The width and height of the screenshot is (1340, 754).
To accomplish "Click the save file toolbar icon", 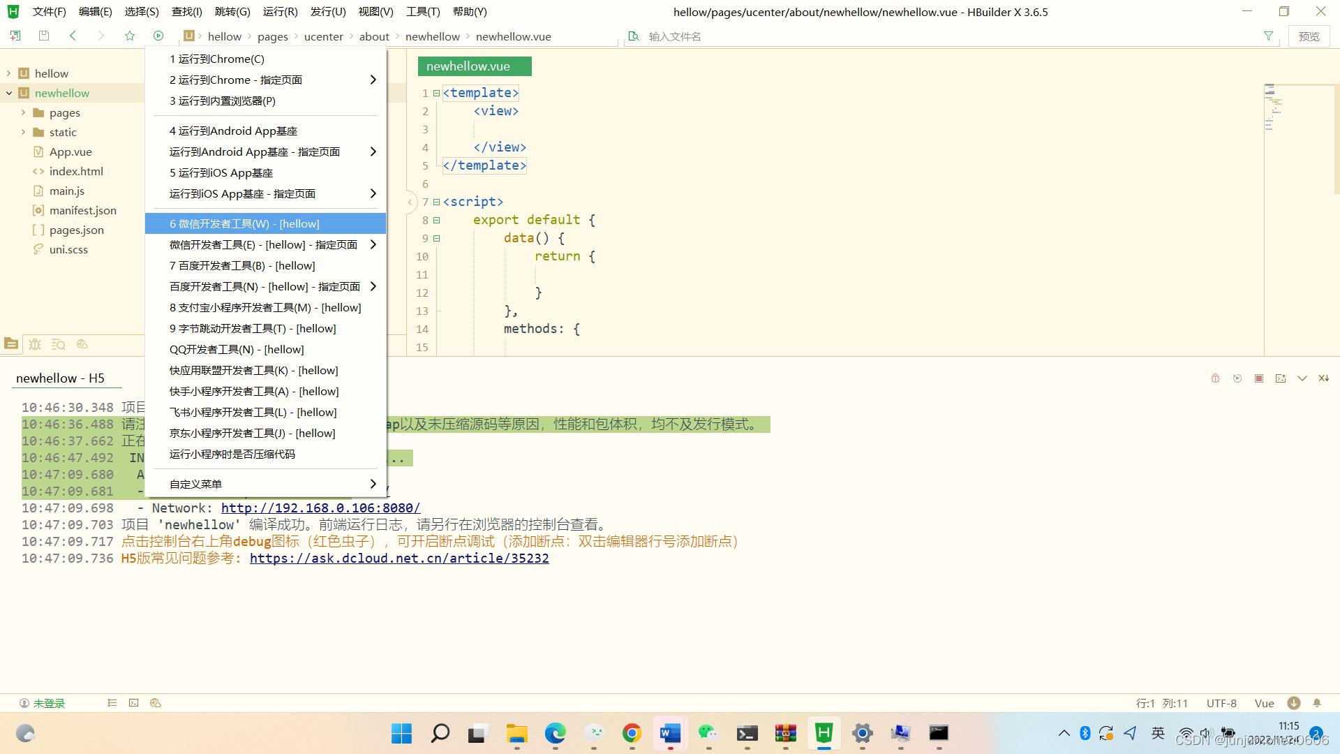I will point(44,36).
